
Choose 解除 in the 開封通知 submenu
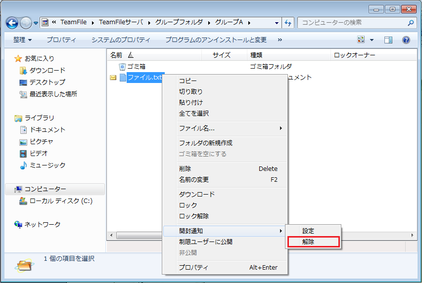308,242
